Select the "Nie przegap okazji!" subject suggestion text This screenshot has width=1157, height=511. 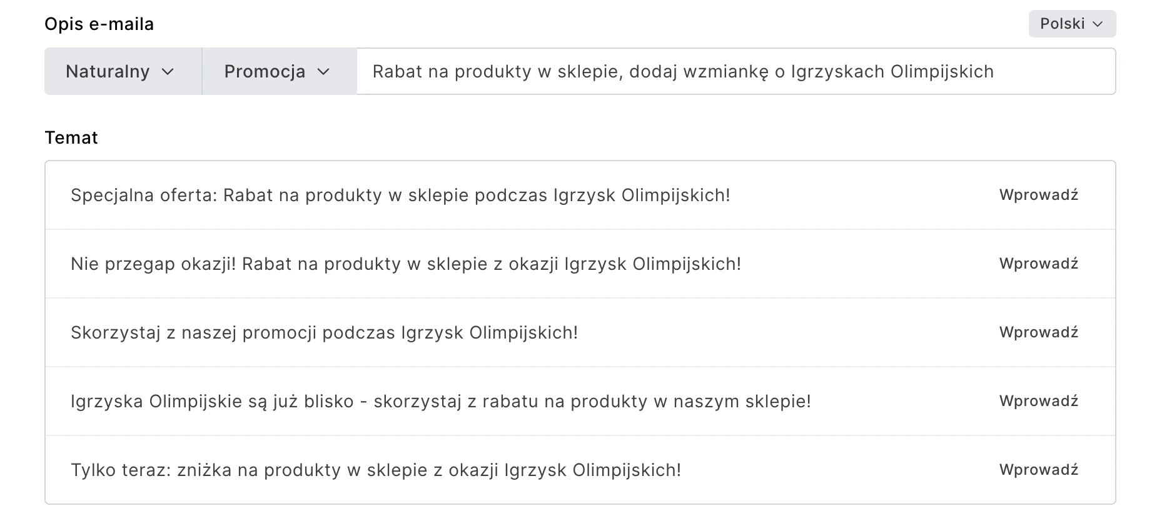tap(406, 264)
